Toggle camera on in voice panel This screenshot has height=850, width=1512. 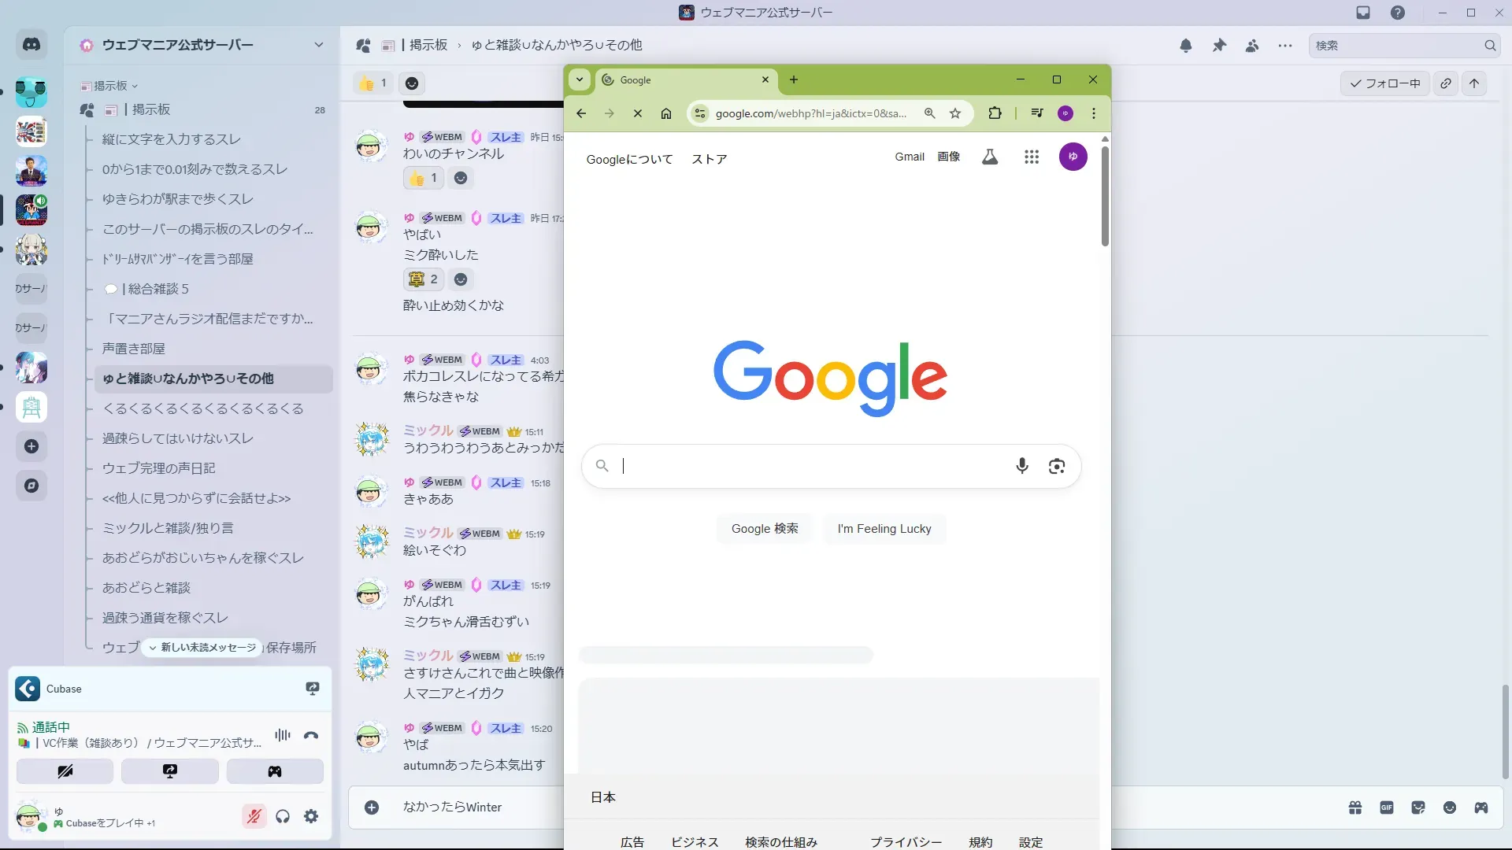pyautogui.click(x=65, y=771)
